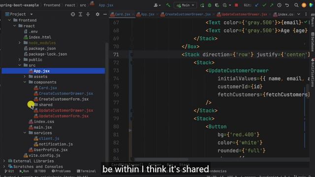Collapse the services folder
Screen dimensions: 315x177
(x=25, y=133)
